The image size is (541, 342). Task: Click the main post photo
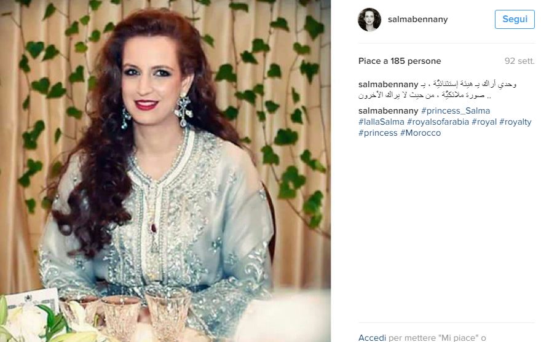(165, 171)
